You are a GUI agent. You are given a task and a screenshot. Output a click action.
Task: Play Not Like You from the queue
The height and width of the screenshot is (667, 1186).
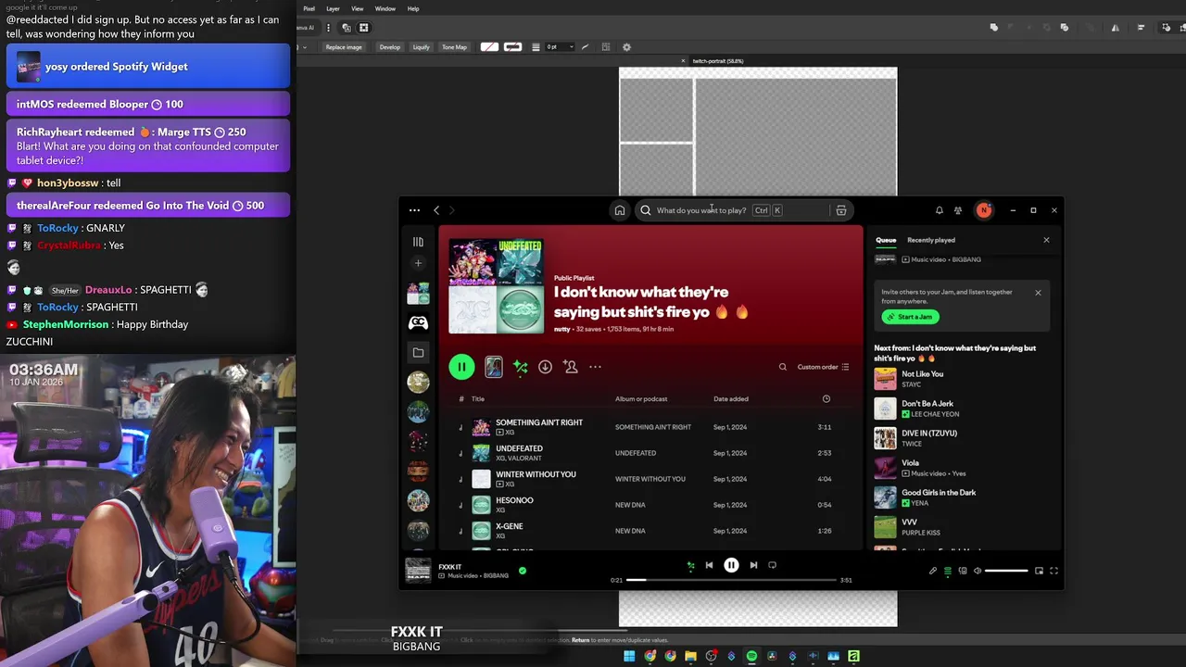pos(964,379)
